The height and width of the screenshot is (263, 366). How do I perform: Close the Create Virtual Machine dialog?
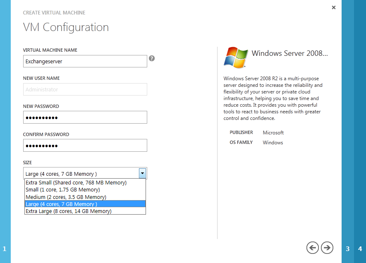[334, 7]
